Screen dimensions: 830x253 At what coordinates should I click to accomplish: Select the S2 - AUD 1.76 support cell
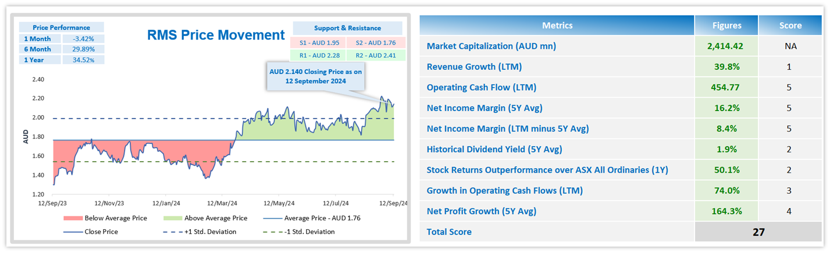coord(375,42)
